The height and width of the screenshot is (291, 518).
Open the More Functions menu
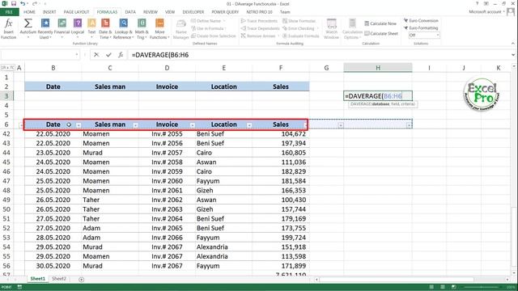point(159,29)
